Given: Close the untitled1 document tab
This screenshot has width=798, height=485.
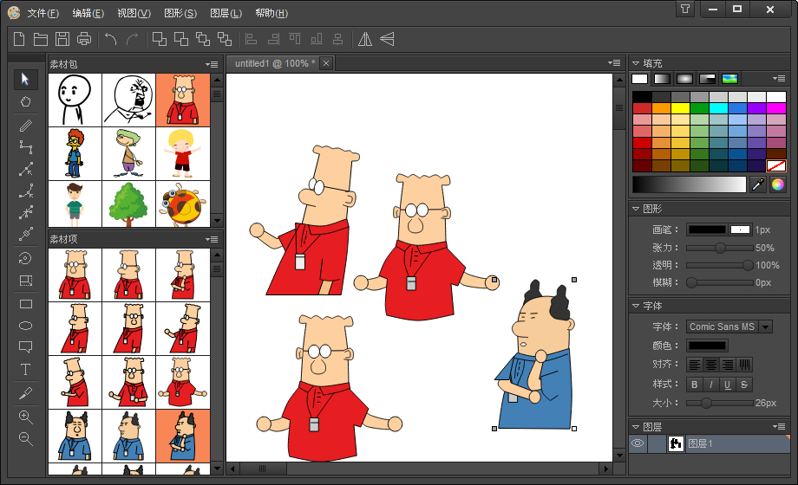Looking at the screenshot, I should 326,63.
